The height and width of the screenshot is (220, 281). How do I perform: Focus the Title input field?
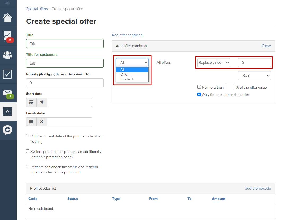tap(65, 44)
